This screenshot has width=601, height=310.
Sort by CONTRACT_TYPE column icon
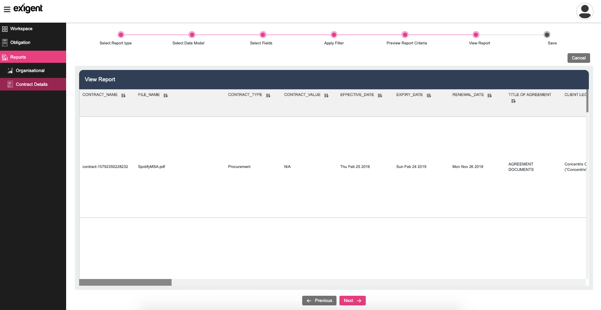click(x=268, y=96)
